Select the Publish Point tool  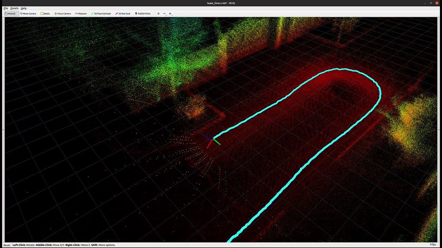pos(143,14)
